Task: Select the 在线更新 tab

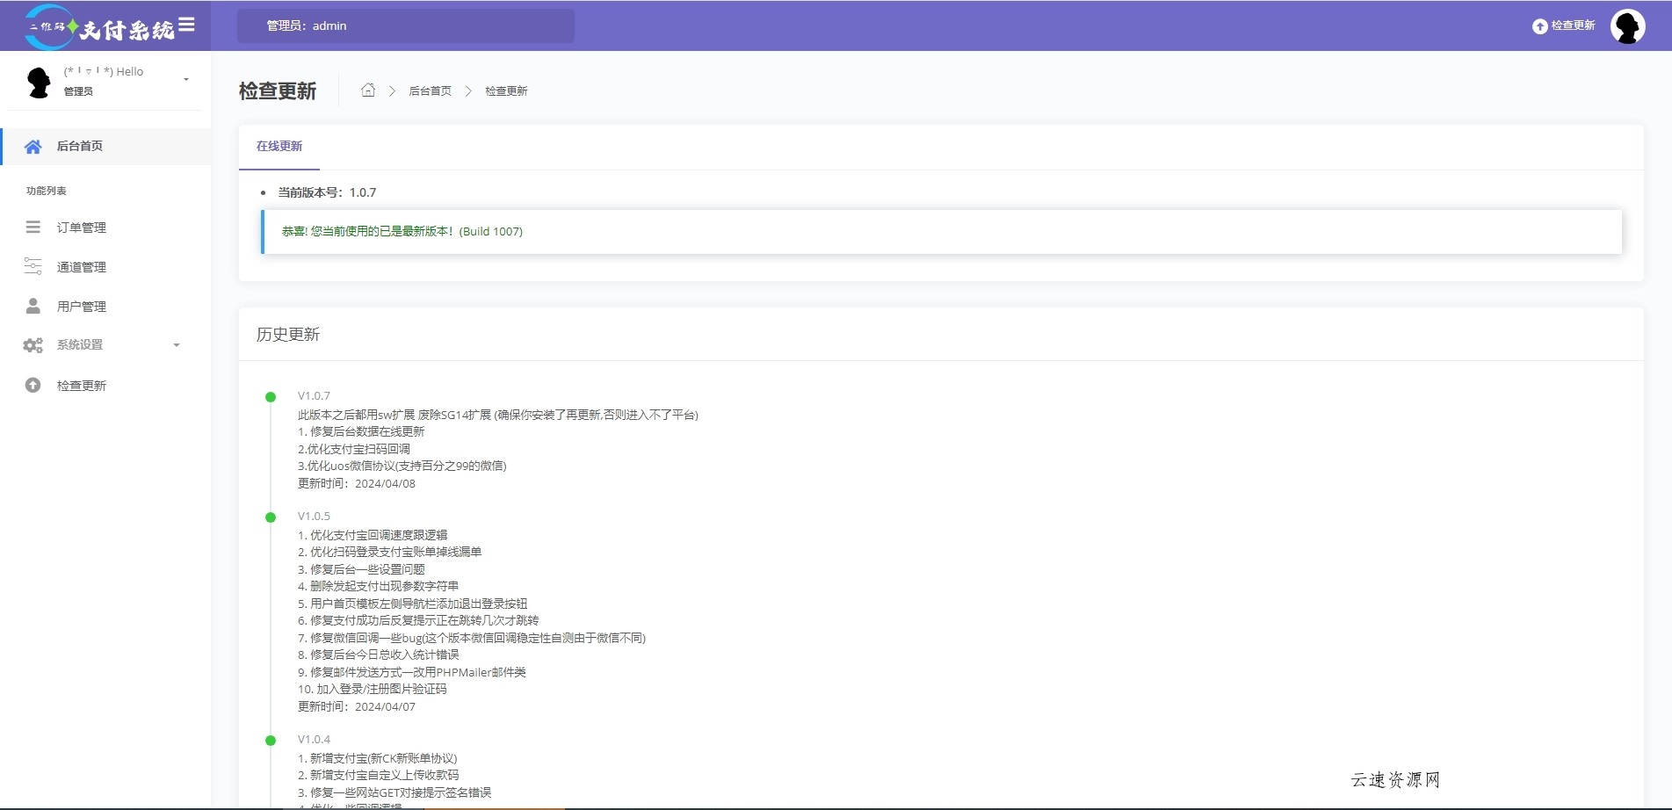Action: (279, 147)
